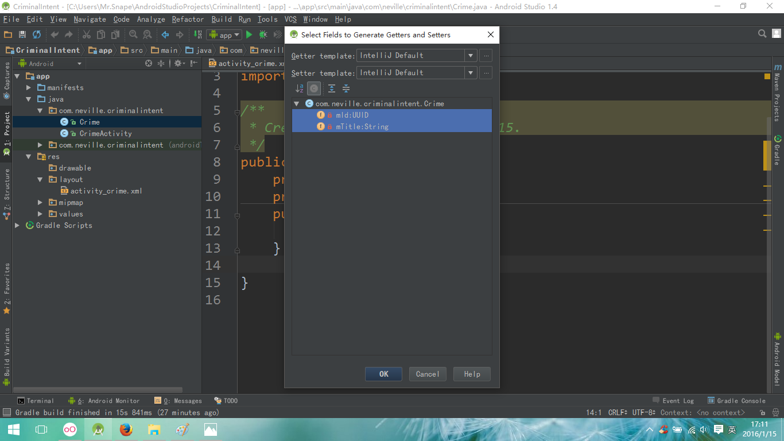Click Cancel button in the dialog
The height and width of the screenshot is (441, 784).
pos(428,374)
